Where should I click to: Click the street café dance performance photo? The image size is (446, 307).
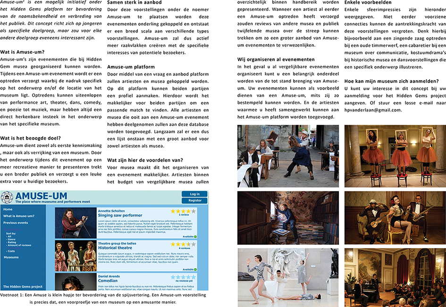(288, 156)
